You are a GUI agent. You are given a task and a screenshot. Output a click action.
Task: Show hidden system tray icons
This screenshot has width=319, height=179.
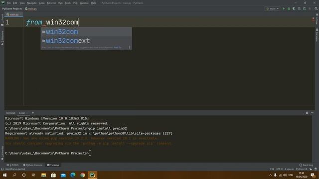[x=270, y=175]
